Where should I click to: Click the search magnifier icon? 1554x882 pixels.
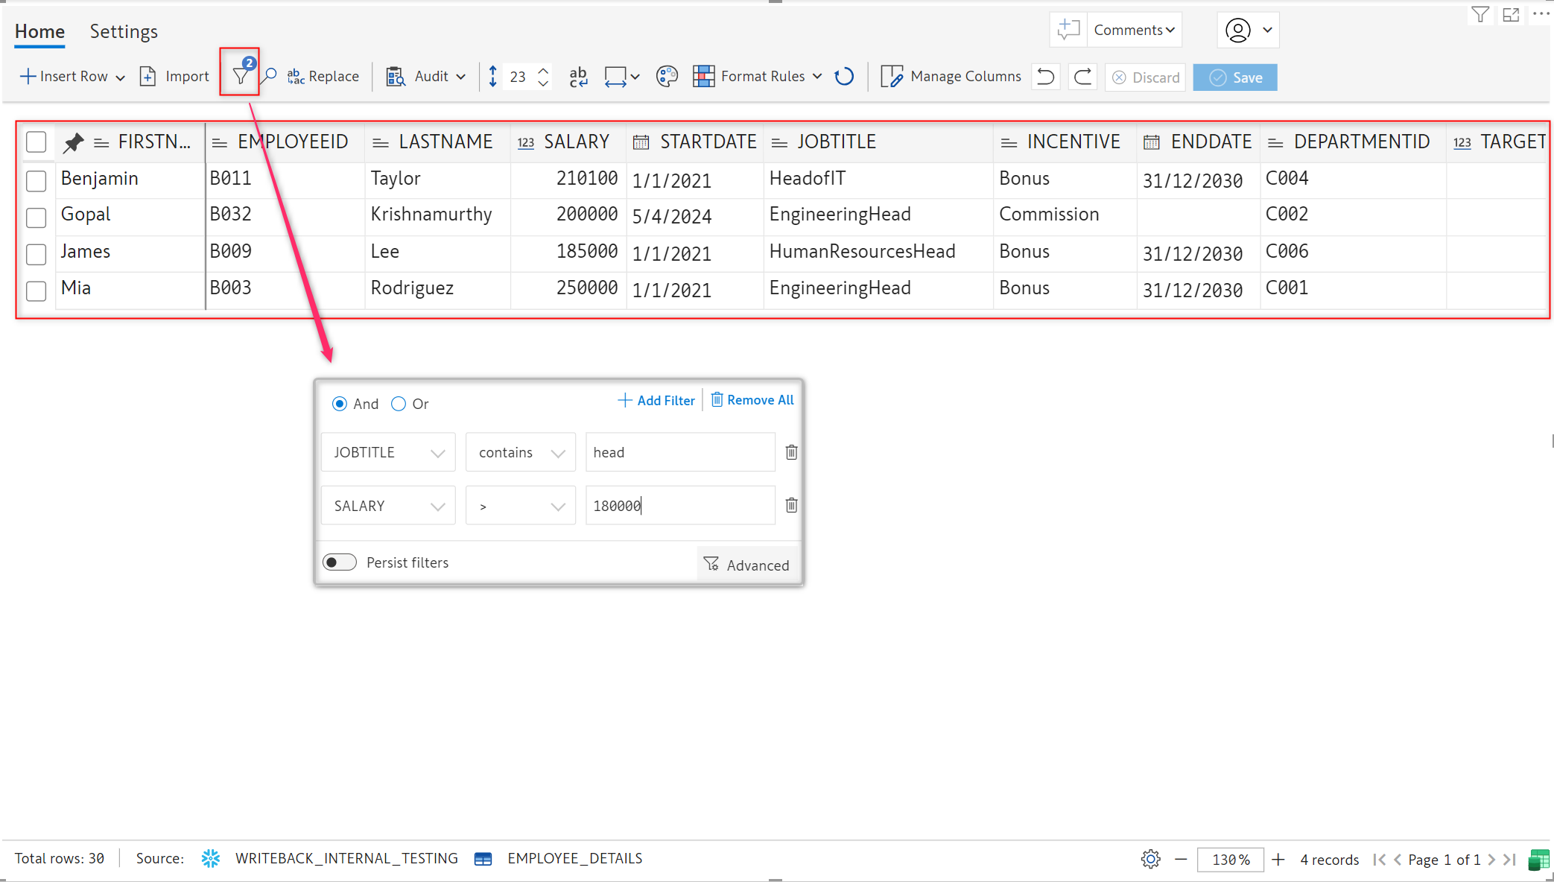(270, 76)
